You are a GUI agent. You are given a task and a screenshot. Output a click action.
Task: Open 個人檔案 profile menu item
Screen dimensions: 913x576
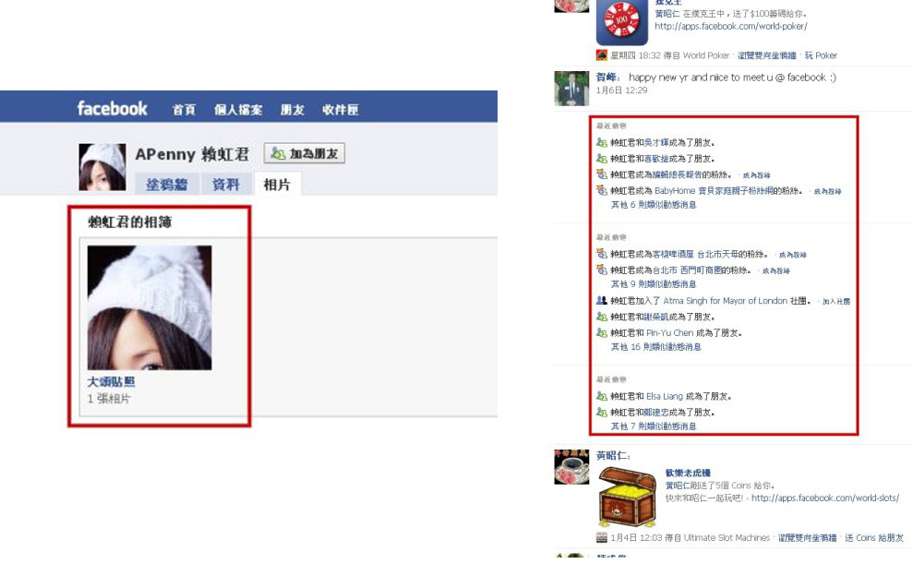(x=238, y=110)
